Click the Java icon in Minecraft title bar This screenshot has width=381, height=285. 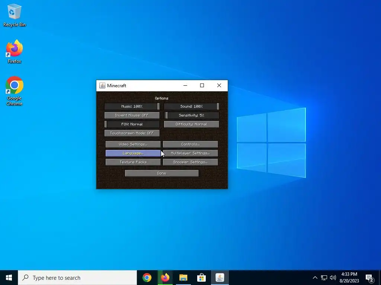[102, 86]
